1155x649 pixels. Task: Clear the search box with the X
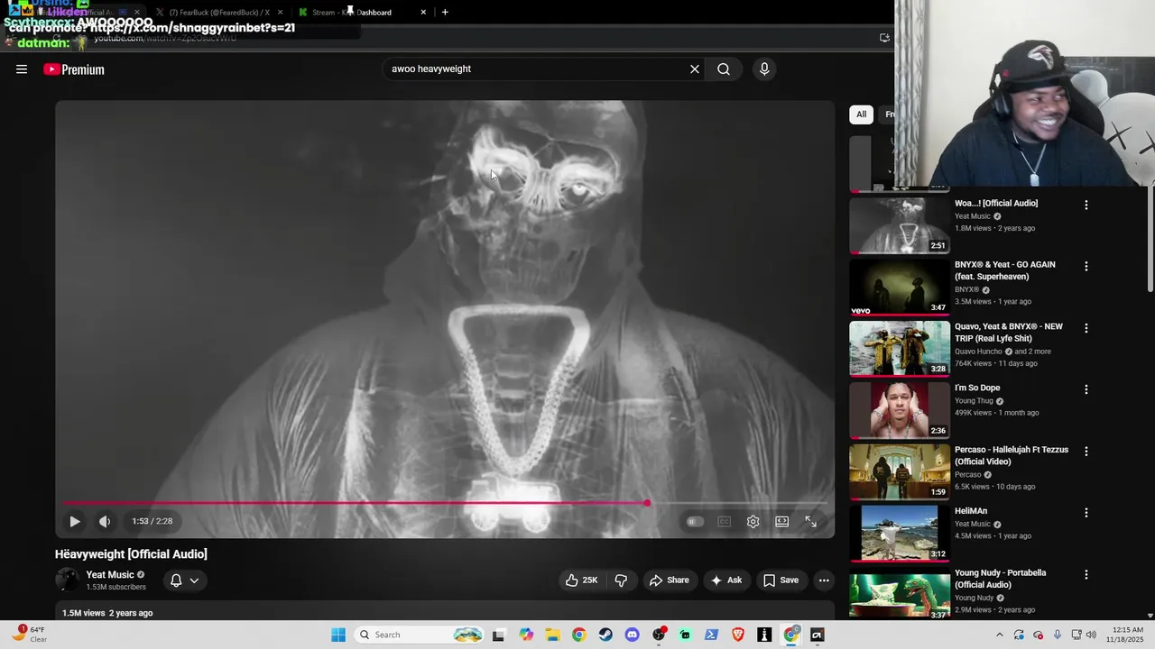tap(695, 69)
